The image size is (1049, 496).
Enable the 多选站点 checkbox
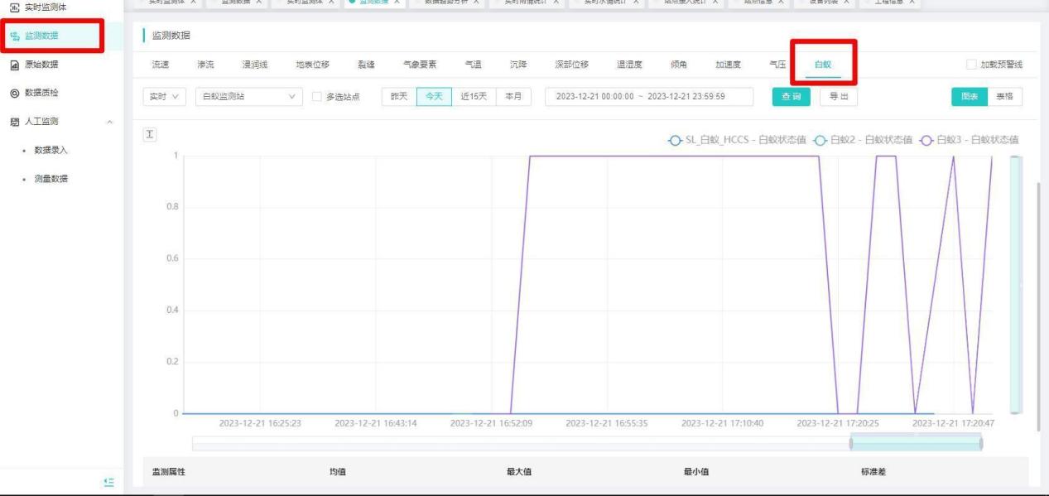click(x=315, y=97)
